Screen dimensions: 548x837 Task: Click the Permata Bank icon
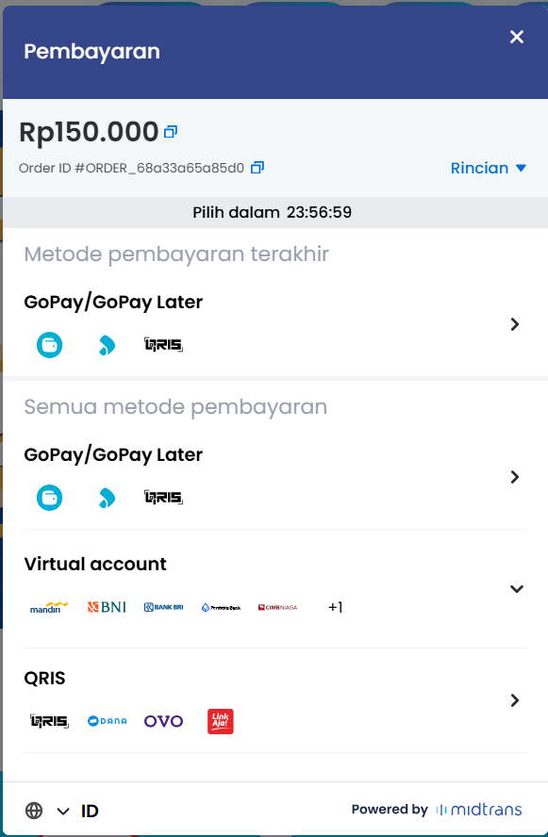221,606
